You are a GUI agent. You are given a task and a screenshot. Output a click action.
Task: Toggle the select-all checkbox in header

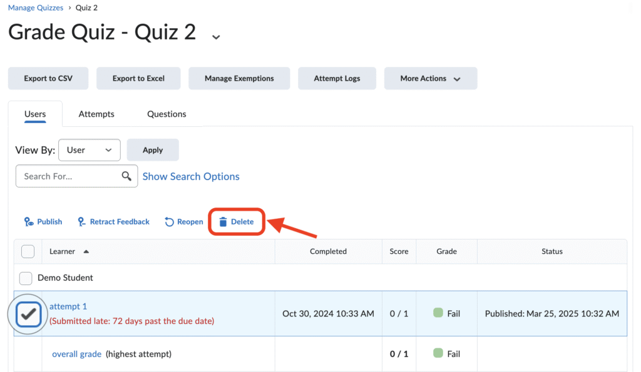coord(28,251)
